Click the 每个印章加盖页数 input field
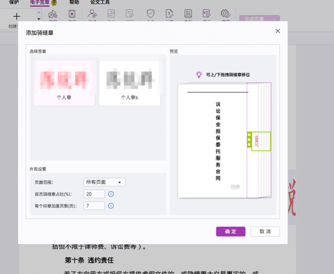This screenshot has height=274, width=334. (x=94, y=206)
